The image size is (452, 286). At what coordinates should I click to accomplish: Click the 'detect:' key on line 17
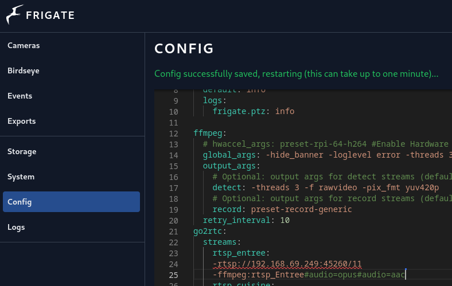point(229,188)
